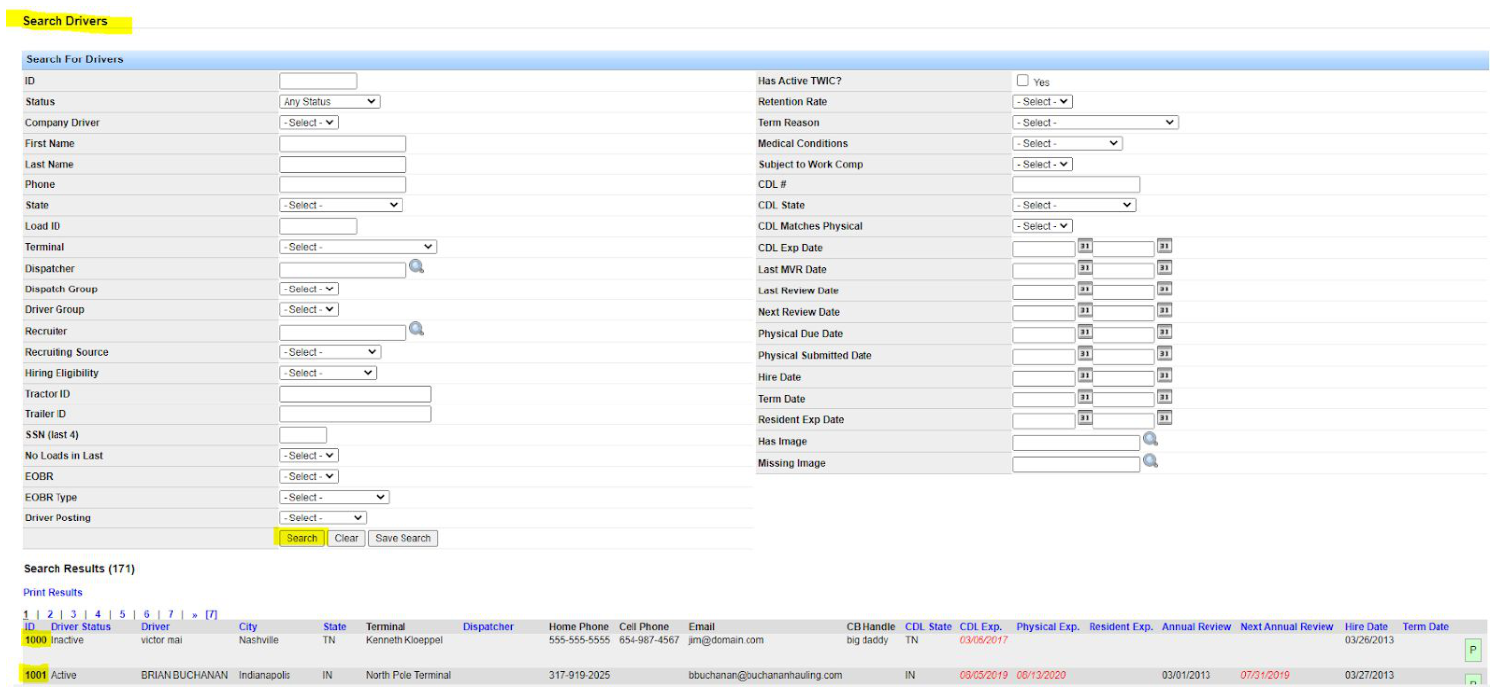Go to results page 3

pyautogui.click(x=73, y=615)
